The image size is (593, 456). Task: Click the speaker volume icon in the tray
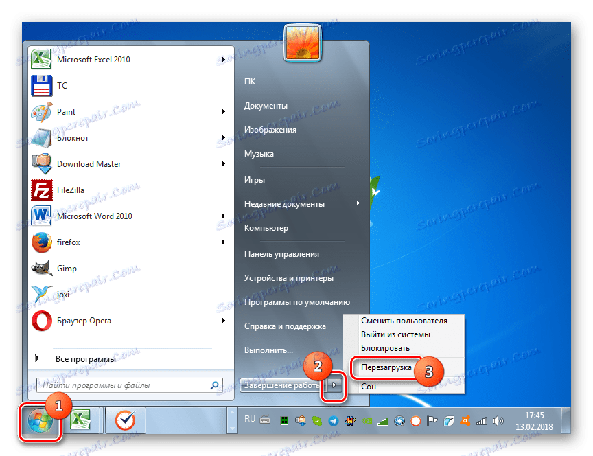click(x=498, y=421)
